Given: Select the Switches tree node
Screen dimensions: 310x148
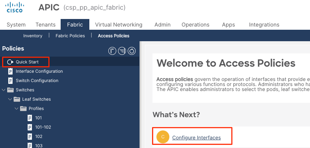Looking at the screenshot, I should click(25, 90).
